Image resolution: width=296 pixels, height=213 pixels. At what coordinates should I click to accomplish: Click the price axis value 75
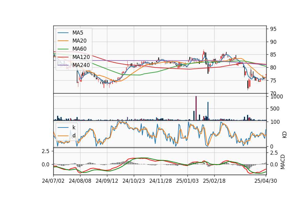coord(273,81)
